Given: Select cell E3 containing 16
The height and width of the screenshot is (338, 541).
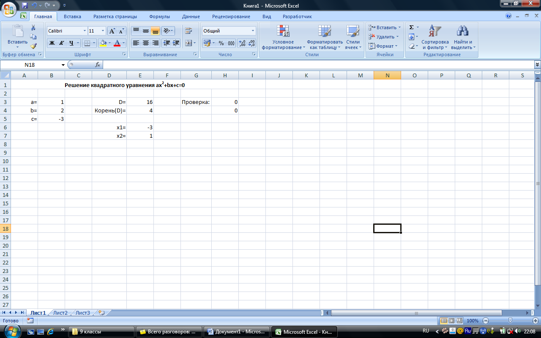Looking at the screenshot, I should 140,102.
